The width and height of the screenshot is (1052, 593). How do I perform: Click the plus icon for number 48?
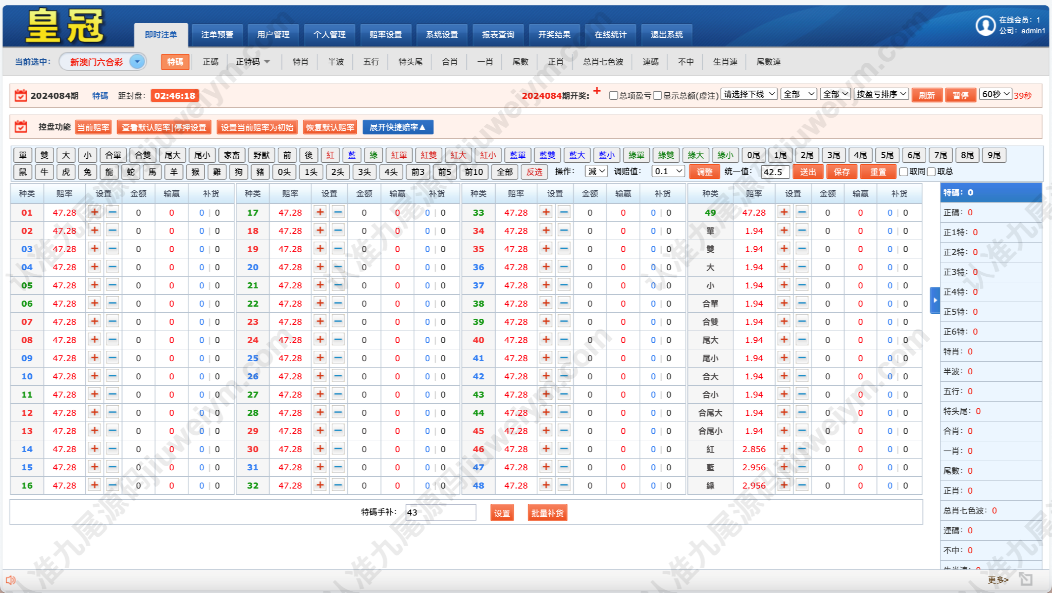pyautogui.click(x=546, y=485)
